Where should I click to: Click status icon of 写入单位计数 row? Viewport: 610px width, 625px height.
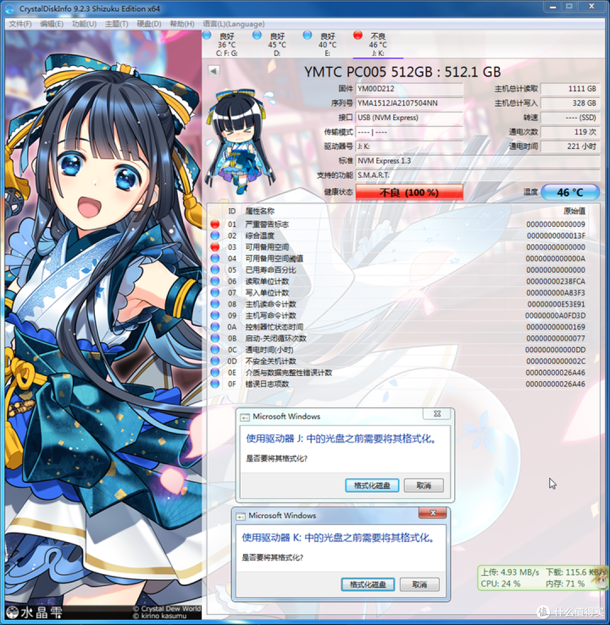pyautogui.click(x=215, y=292)
